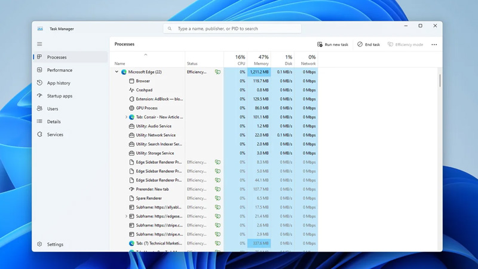
Task: Open the hamburger navigation menu icon
Action: (39, 44)
